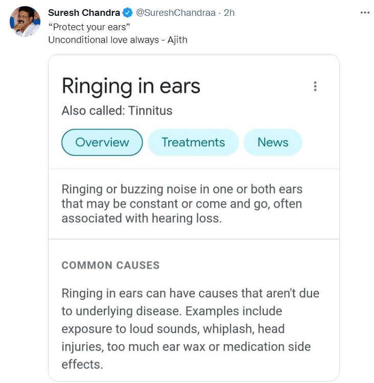
Task: Open the tweet's more options menu
Action: [364, 13]
